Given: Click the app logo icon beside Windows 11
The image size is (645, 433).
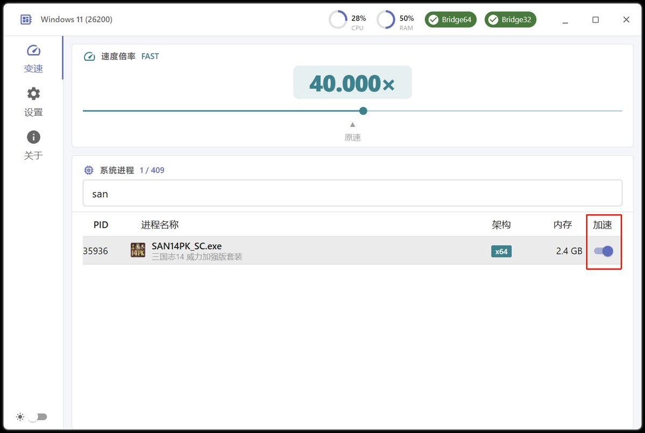Looking at the screenshot, I should click(26, 19).
